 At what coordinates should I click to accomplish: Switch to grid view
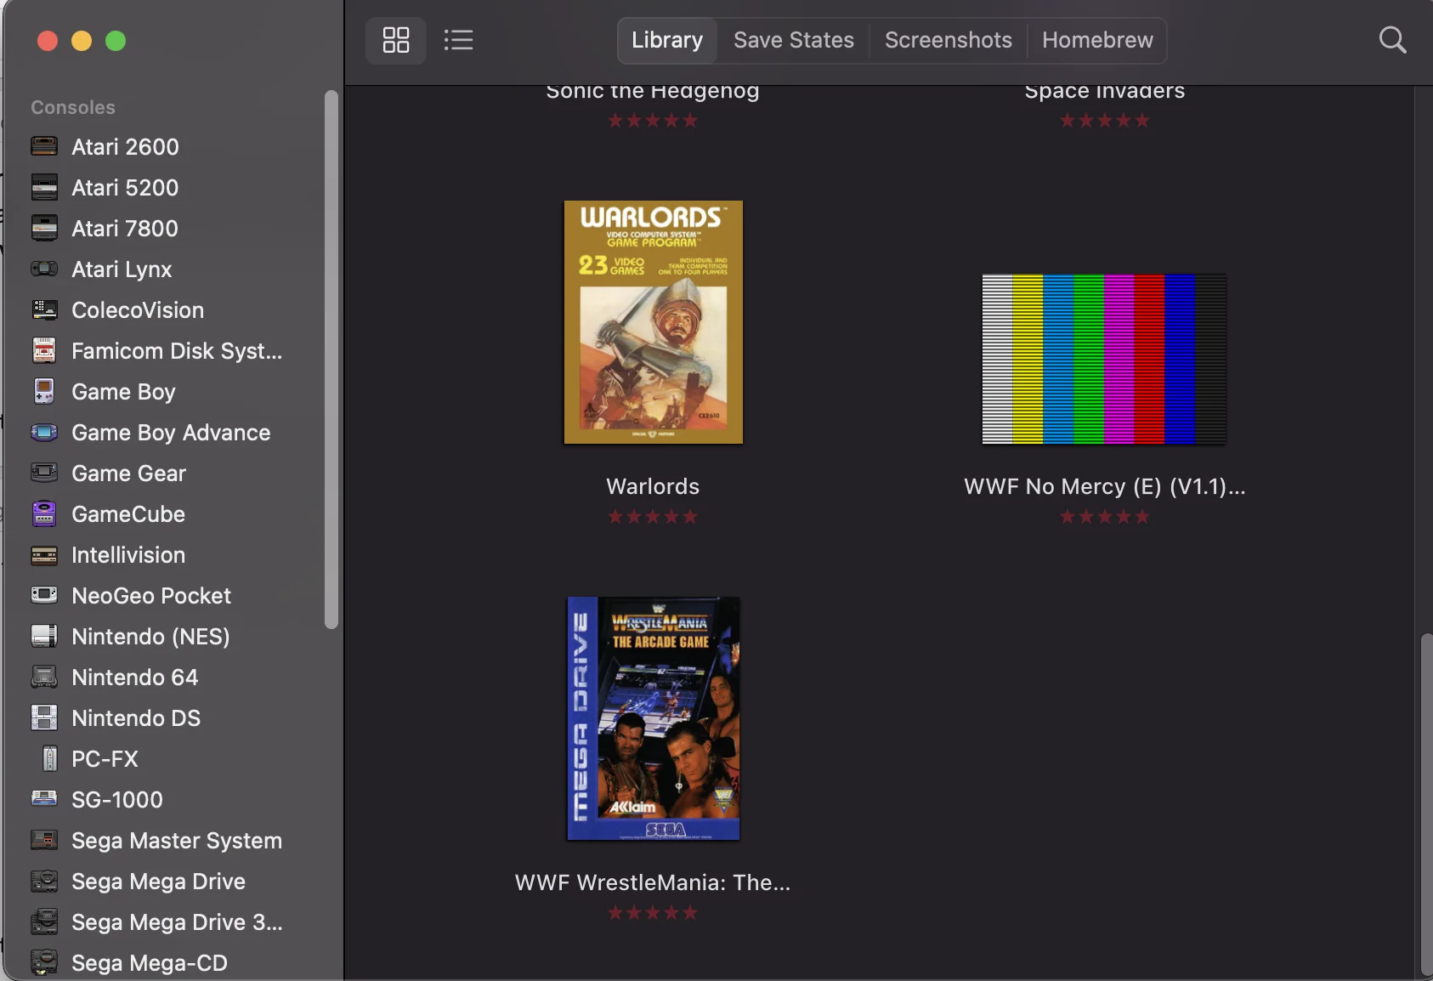pos(396,40)
